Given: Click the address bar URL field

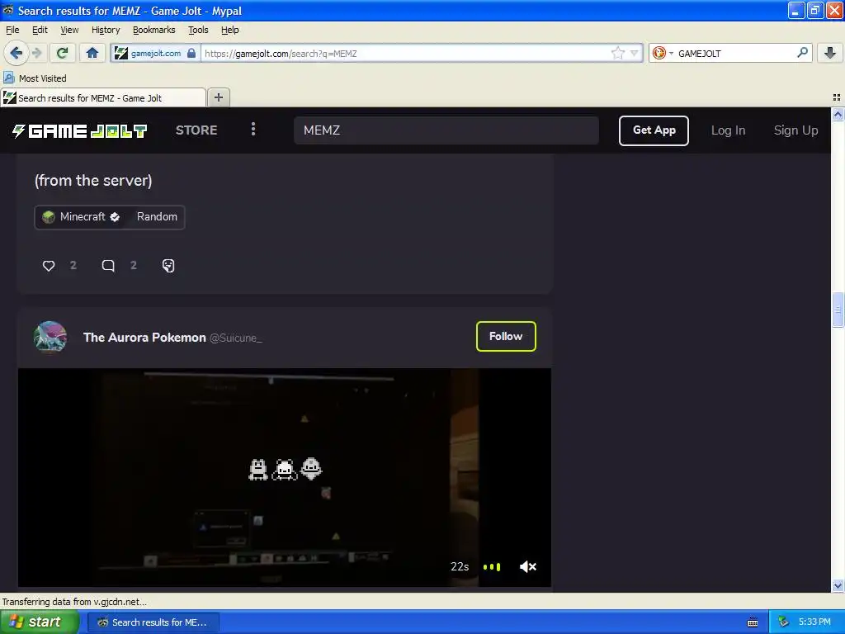Looking at the screenshot, I should click(406, 53).
